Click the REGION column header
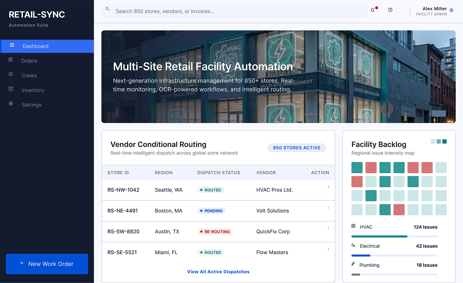Image resolution: width=463 pixels, height=283 pixels. click(x=164, y=173)
